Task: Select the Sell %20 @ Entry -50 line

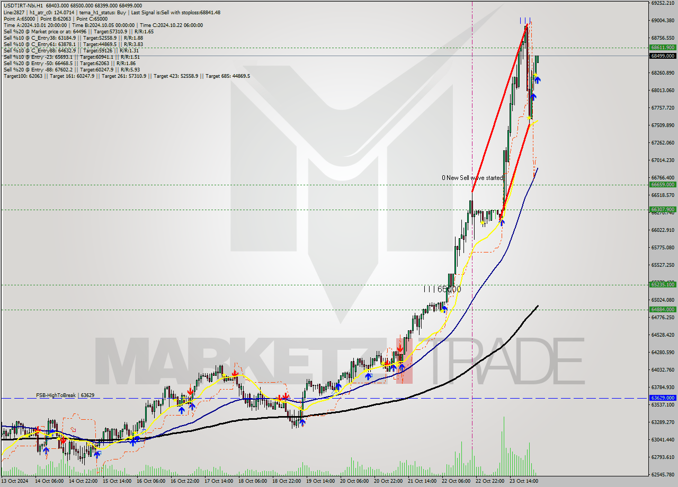Action: 70,63
